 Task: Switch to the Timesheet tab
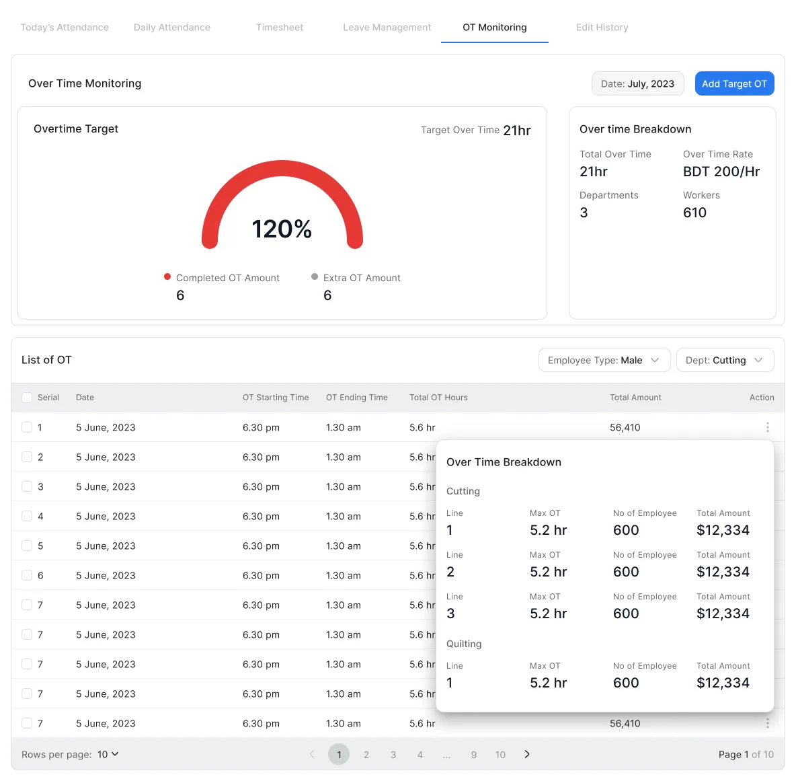pos(280,28)
